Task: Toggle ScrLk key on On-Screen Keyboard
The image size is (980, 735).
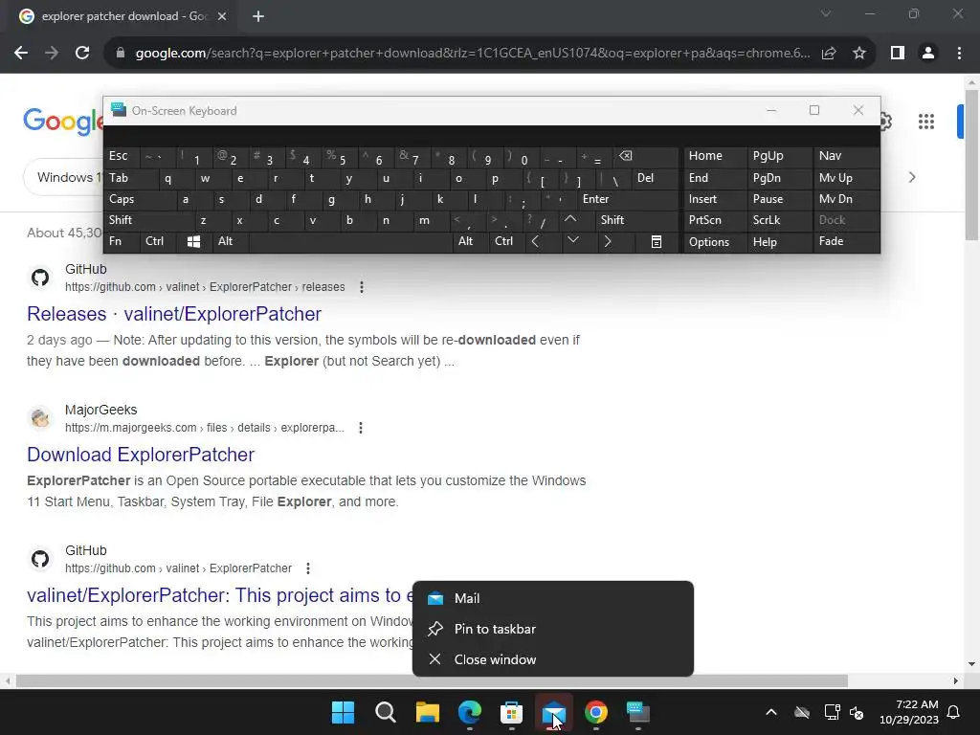Action: (779, 220)
